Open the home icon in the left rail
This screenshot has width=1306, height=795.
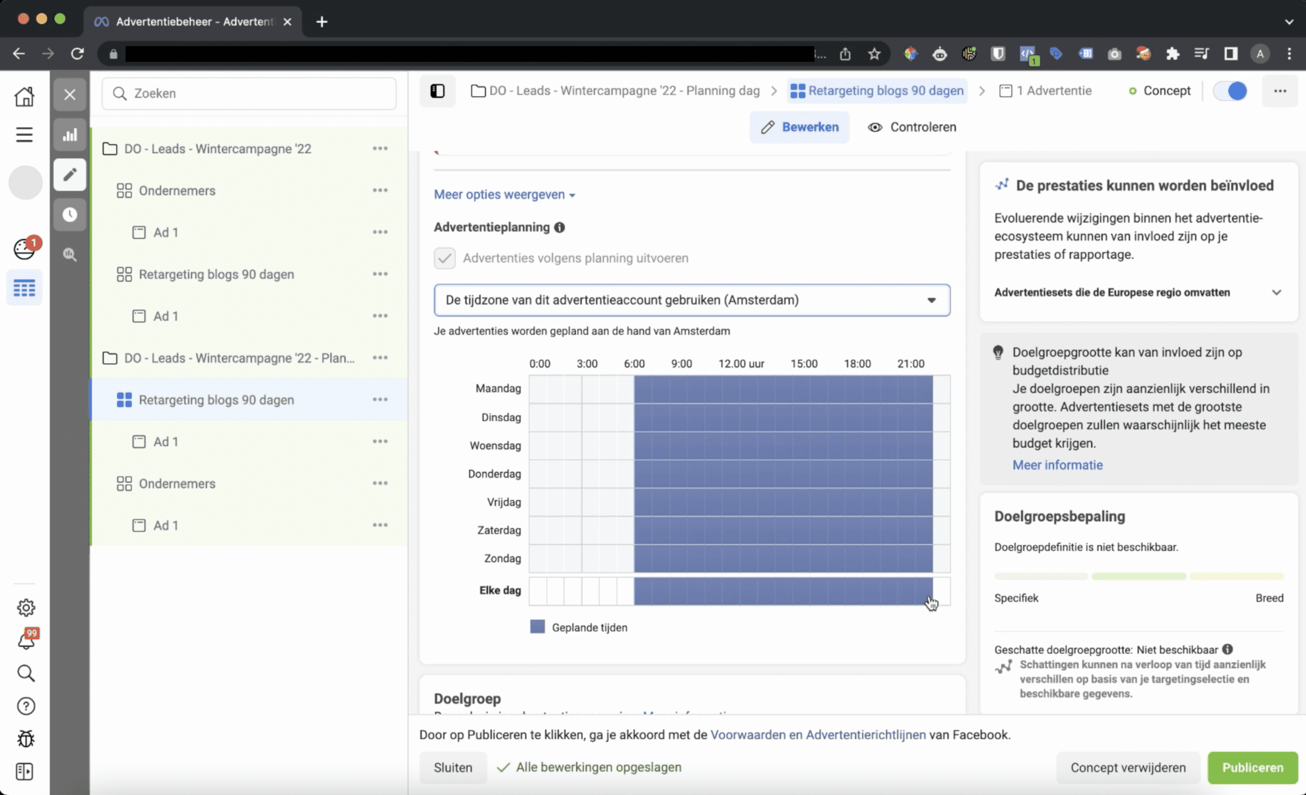[24, 96]
